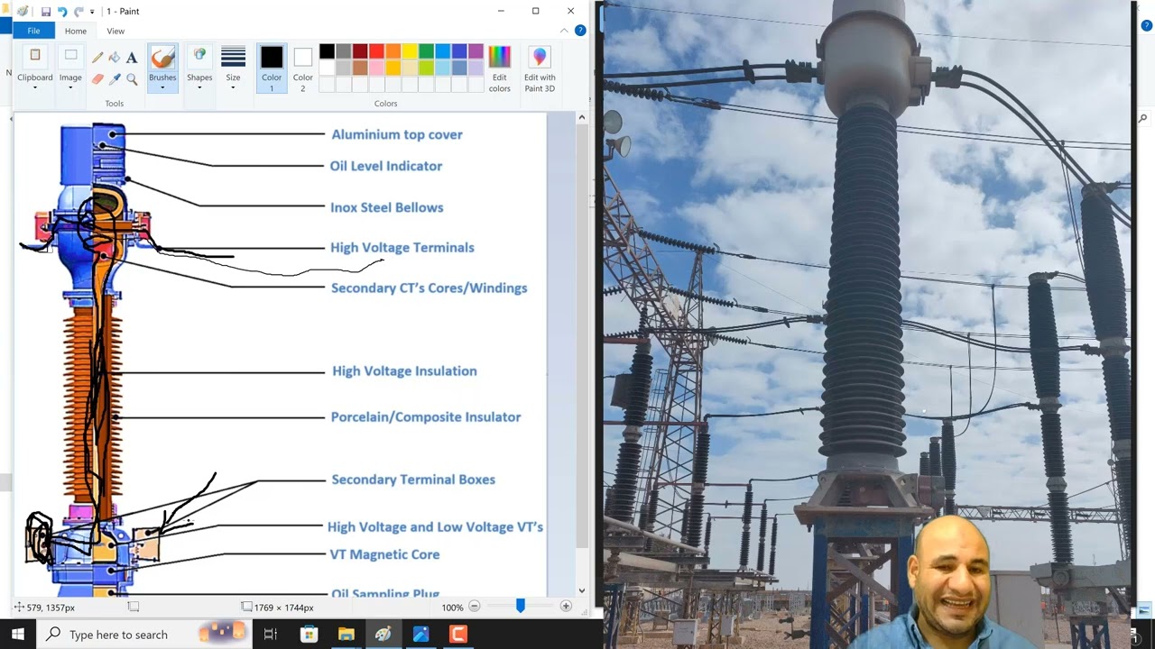Viewport: 1155px width, 649px height.
Task: Pick white color swatch in second row
Action: [x=327, y=68]
